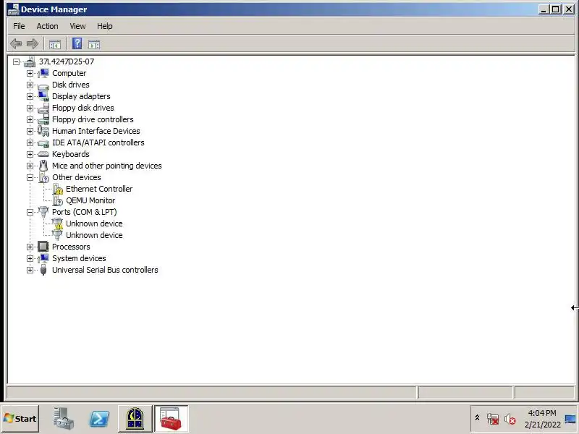Click the network disconnected tray icon
Viewport: 579px width, 434px height.
[x=493, y=419]
